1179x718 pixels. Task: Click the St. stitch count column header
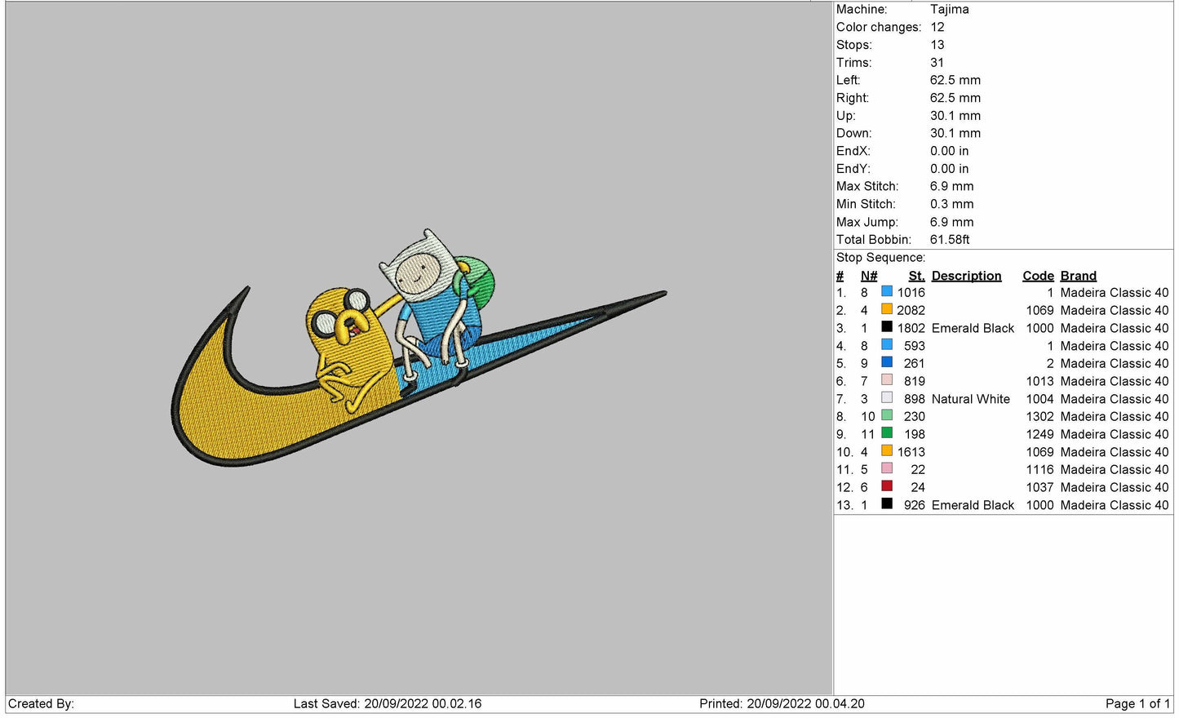916,276
